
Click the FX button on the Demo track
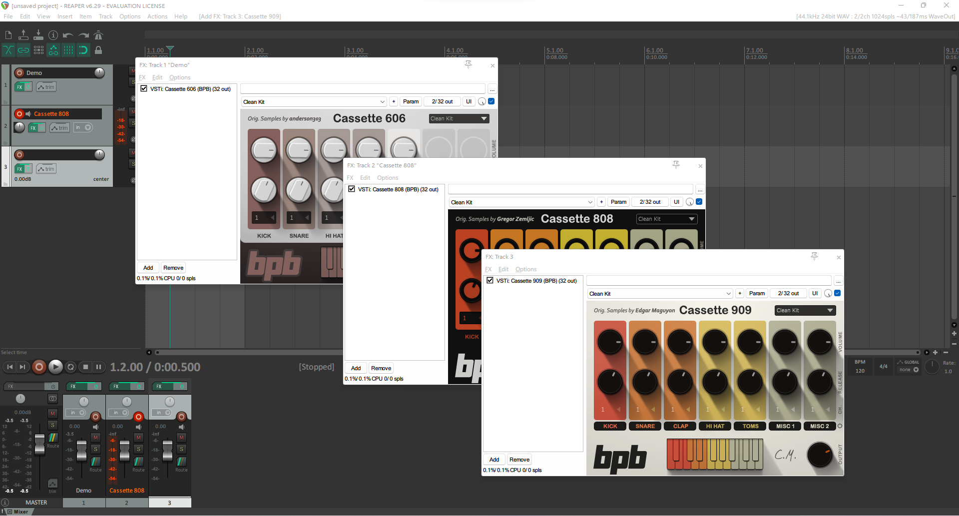tap(20, 87)
